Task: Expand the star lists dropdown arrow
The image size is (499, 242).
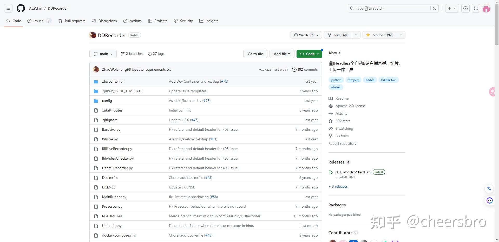Action: [401, 35]
